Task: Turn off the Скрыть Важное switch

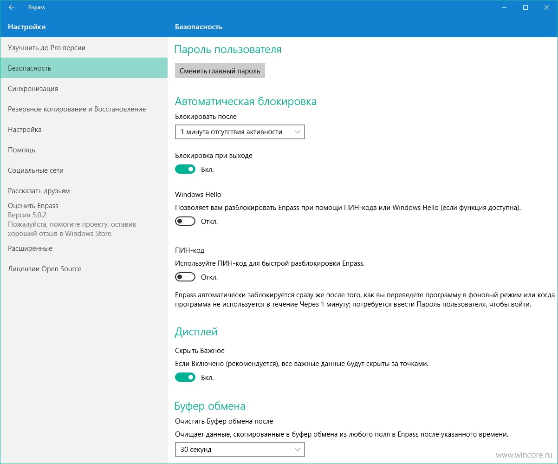Action: tap(185, 378)
